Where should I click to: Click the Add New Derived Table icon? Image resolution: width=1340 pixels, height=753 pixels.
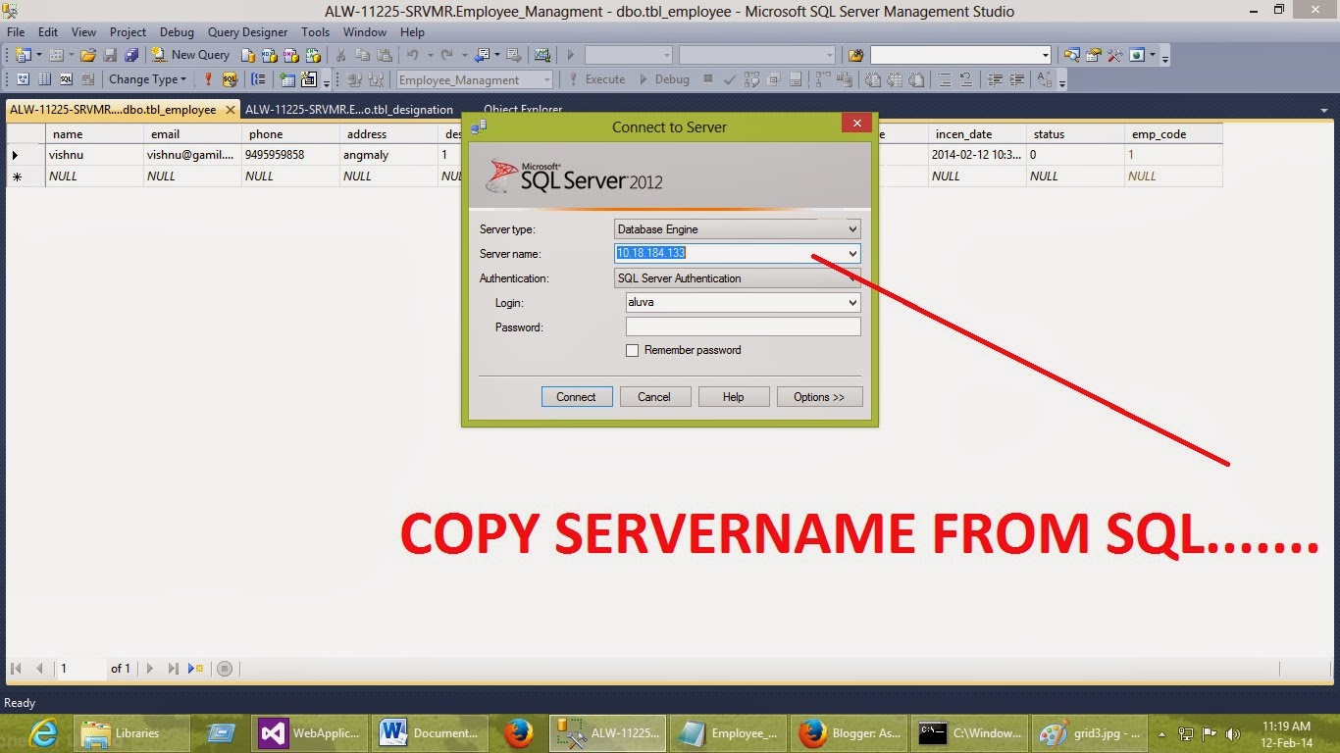pyautogui.click(x=308, y=79)
